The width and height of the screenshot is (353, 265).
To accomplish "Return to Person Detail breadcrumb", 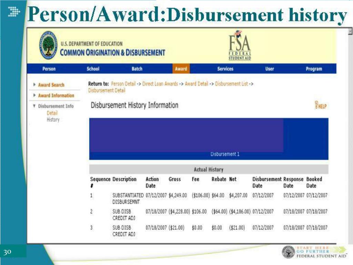I will click(123, 84).
